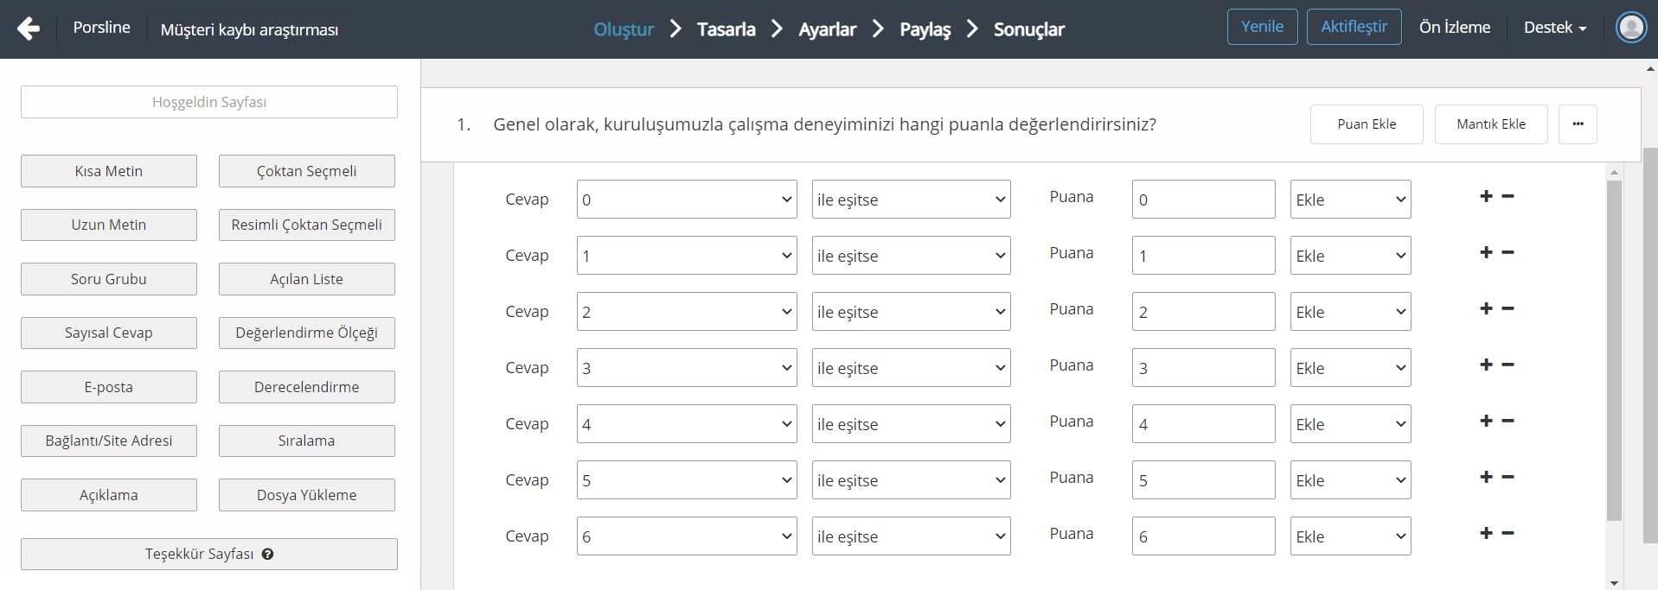This screenshot has width=1658, height=590.
Task: Open the Ekle dropdown in row 0
Action: click(1350, 200)
